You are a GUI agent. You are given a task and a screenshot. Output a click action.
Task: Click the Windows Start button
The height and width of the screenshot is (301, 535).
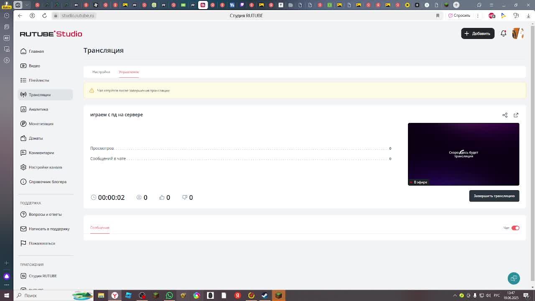pyautogui.click(x=7, y=296)
